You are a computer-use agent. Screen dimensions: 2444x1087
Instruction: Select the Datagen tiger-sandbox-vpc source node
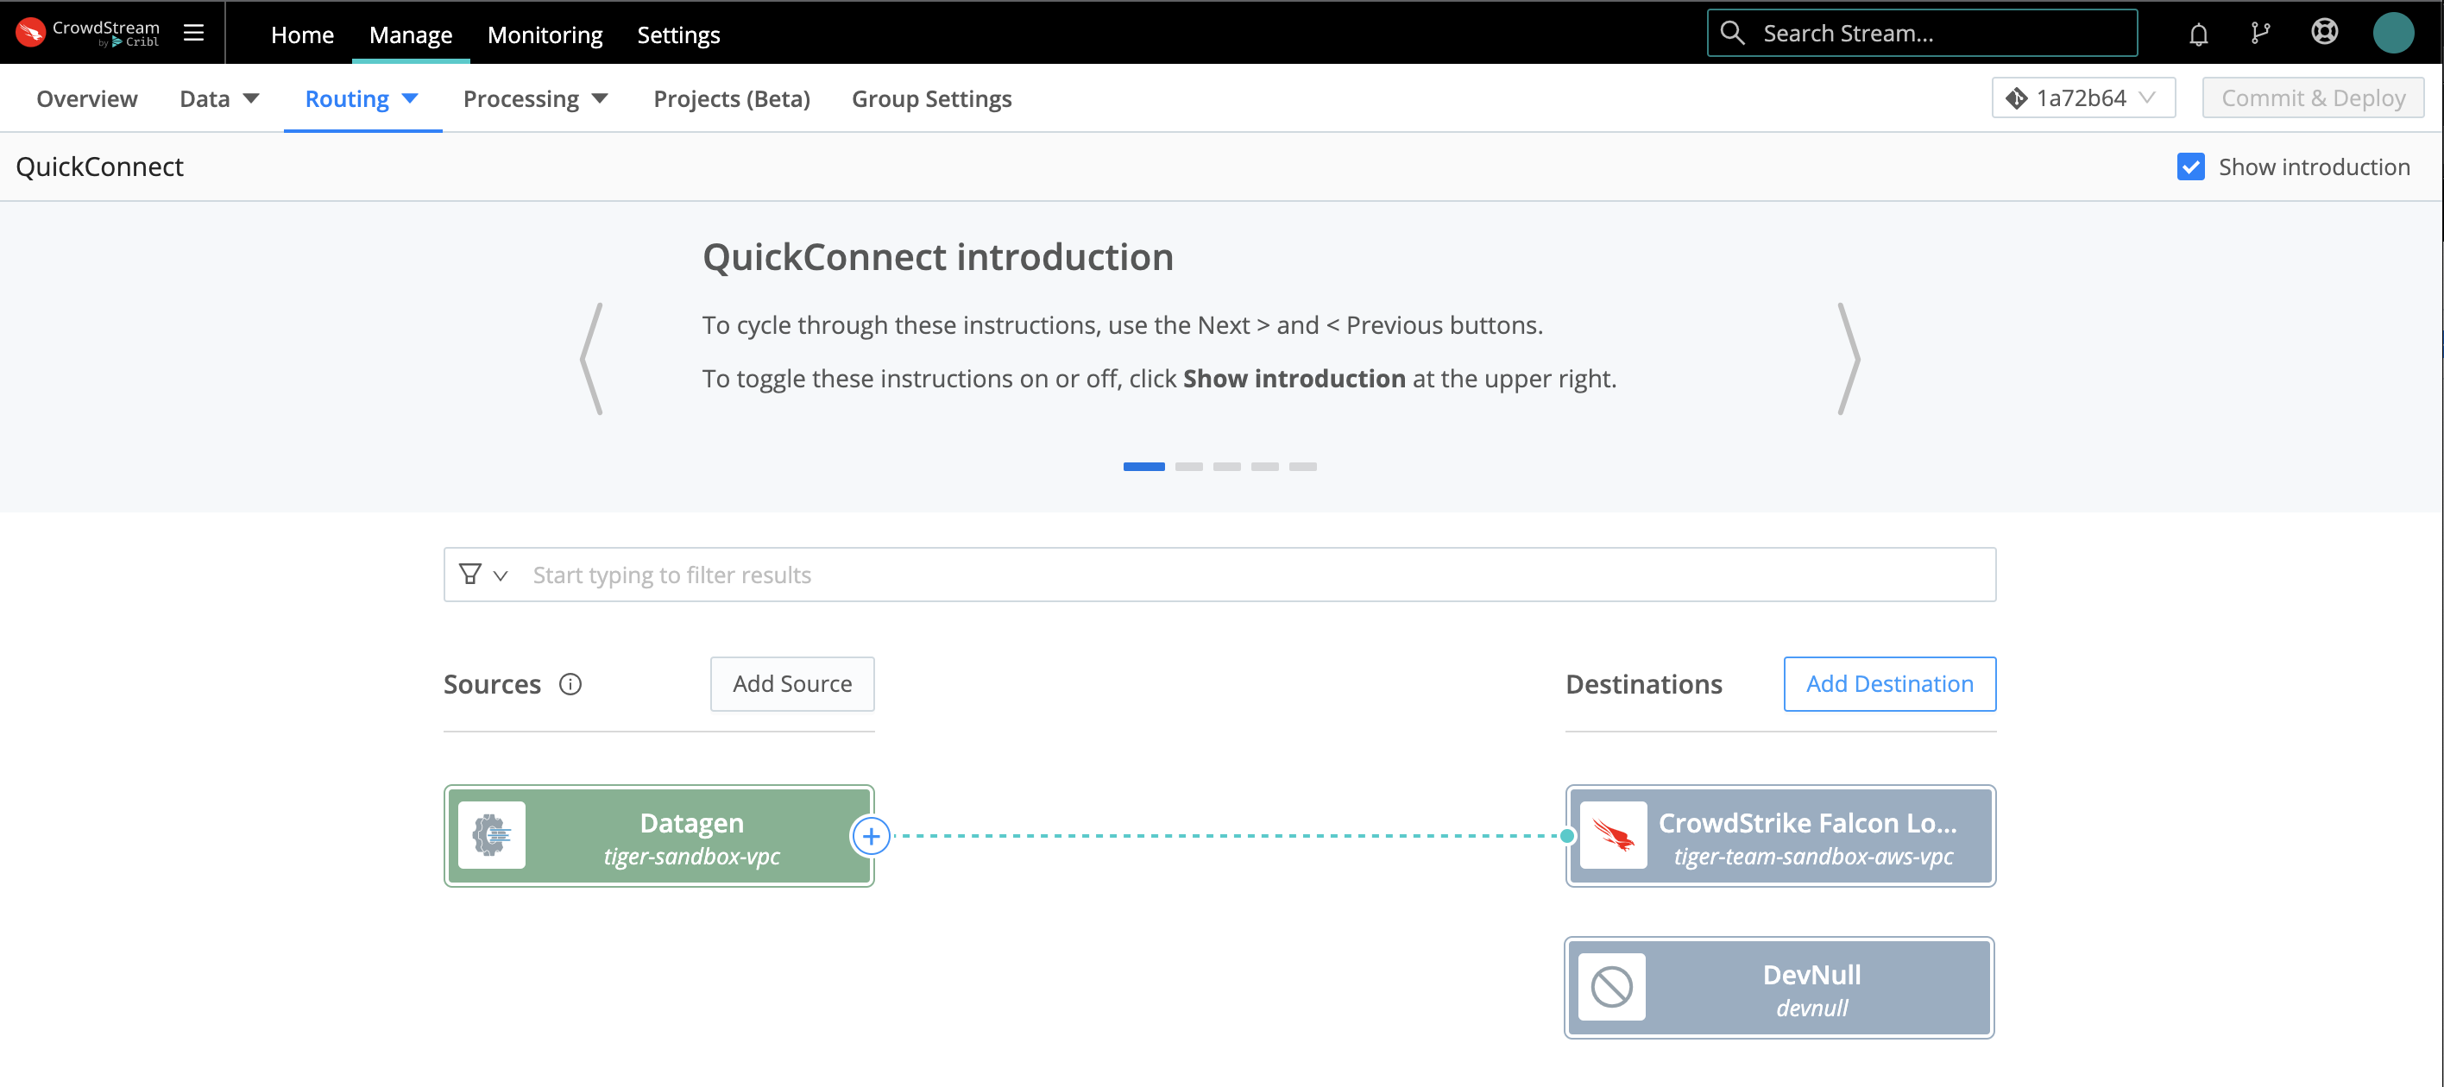point(658,836)
